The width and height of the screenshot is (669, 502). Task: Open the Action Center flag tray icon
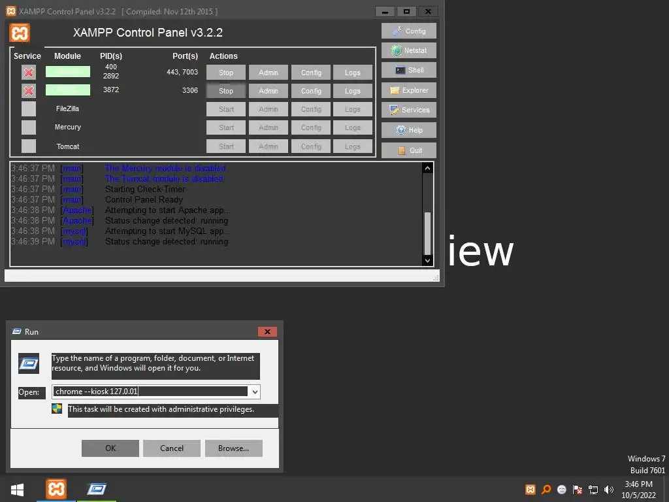[x=578, y=490]
